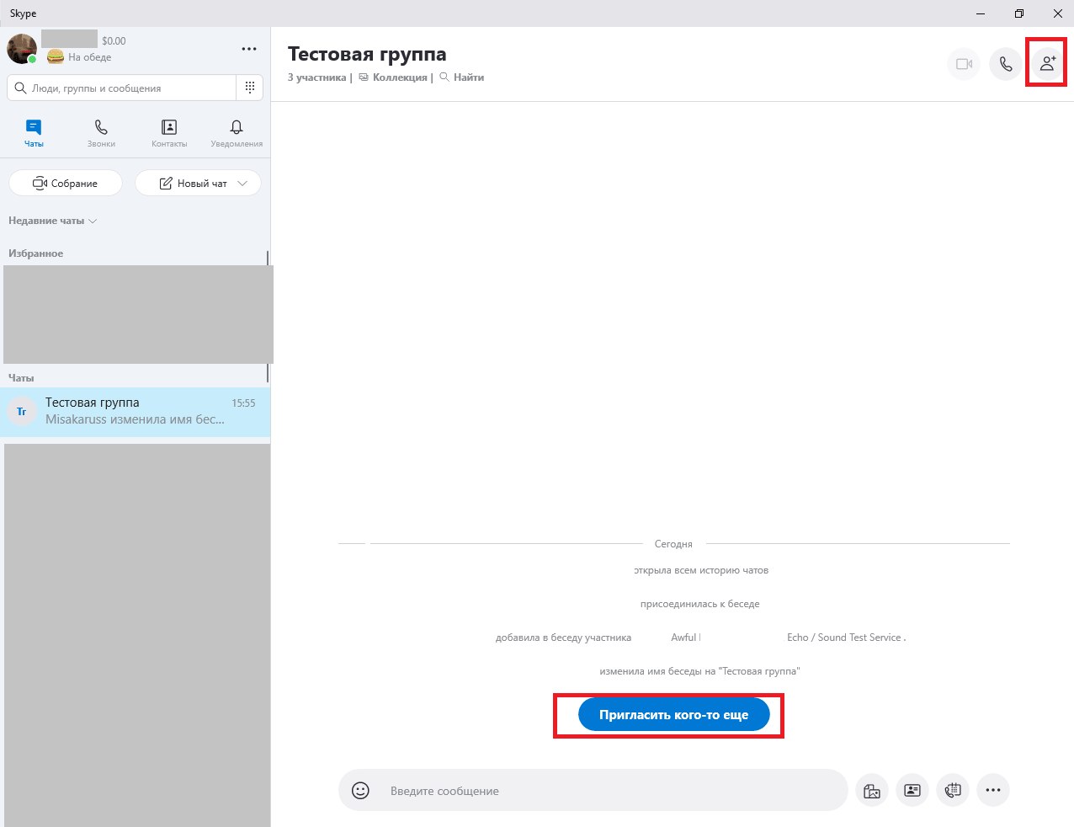Screen dimensions: 1074x827
Task: Click the Пригласить кого-то еще button
Action: coord(673,715)
